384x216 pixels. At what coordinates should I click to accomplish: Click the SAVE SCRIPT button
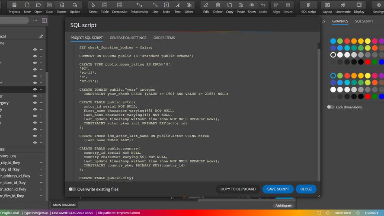pyautogui.click(x=278, y=189)
